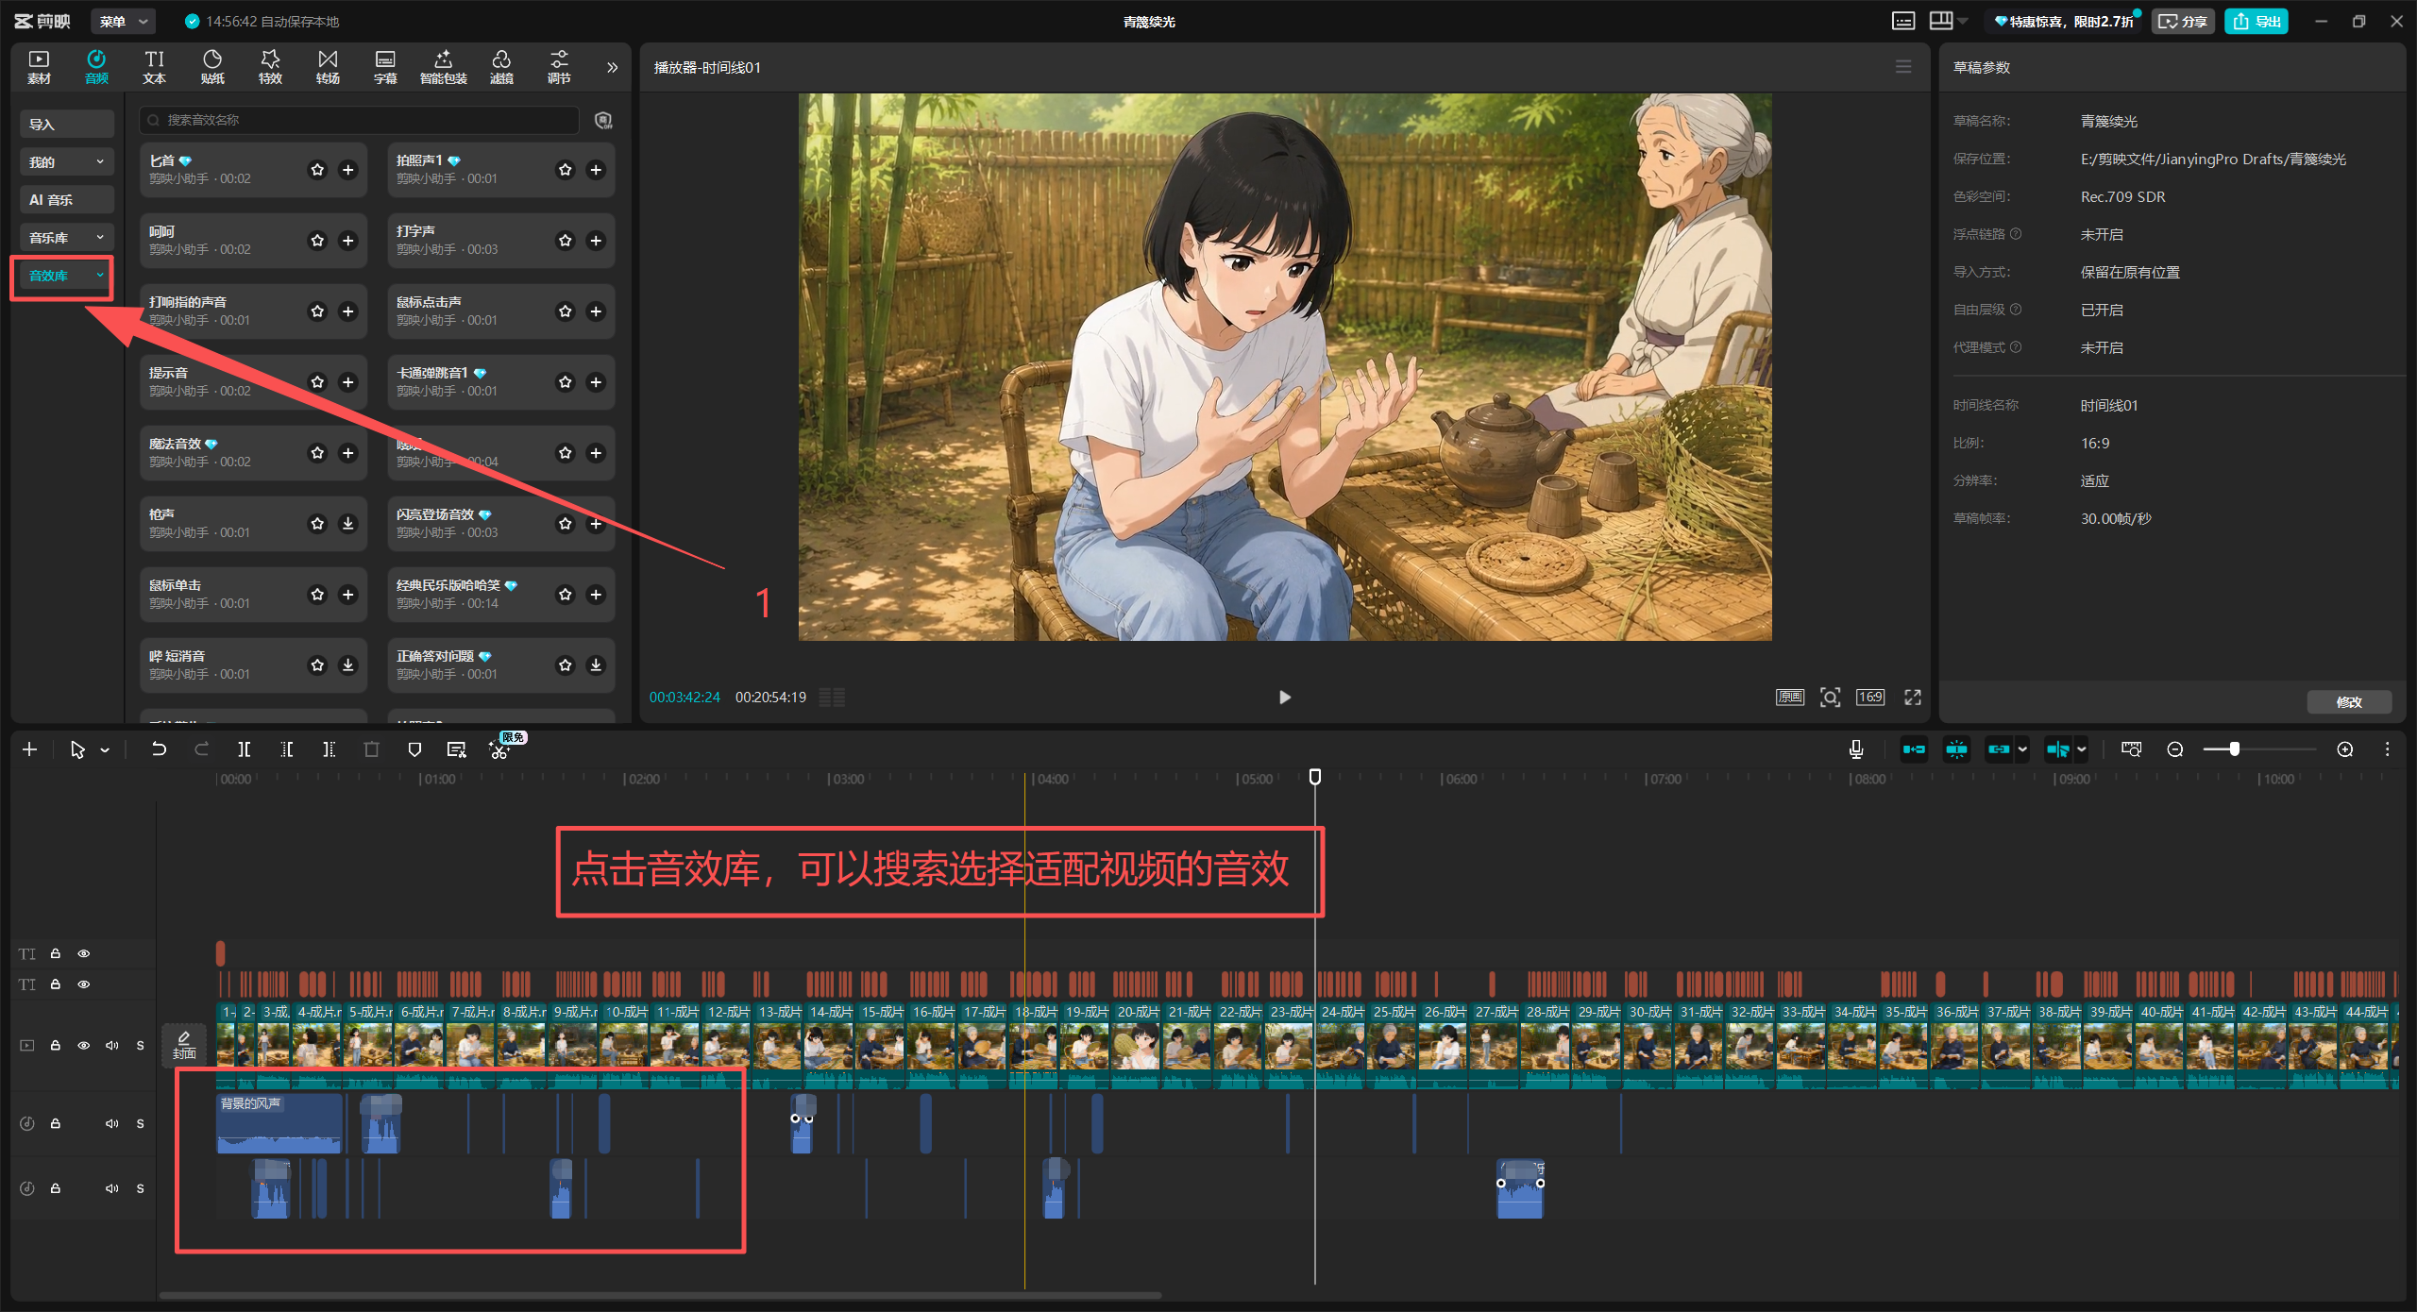Toggle visibility of first text track
Screen dimensions: 2417x1312
coord(83,953)
